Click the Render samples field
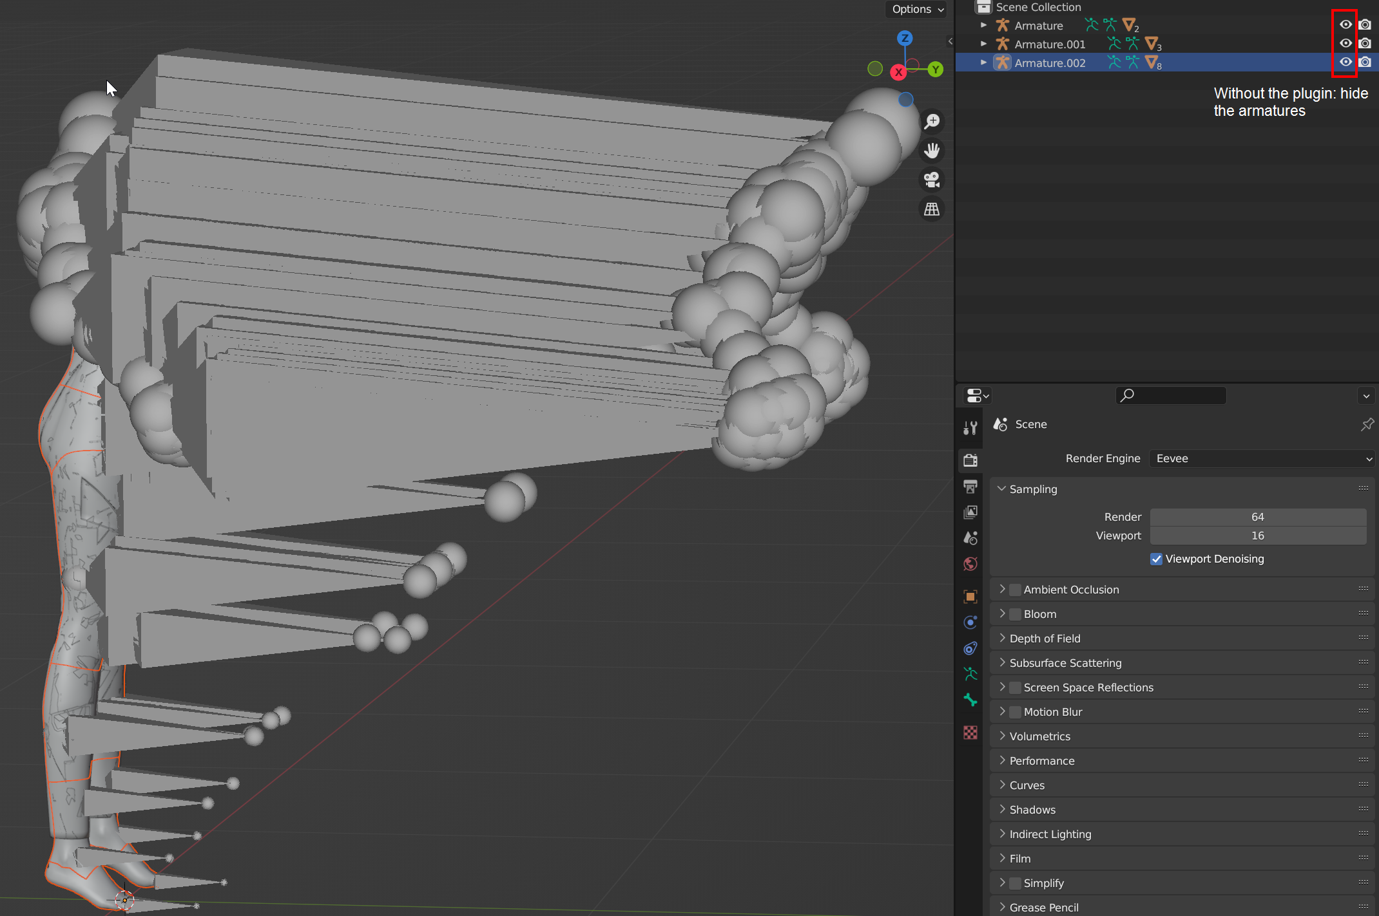 (1257, 517)
